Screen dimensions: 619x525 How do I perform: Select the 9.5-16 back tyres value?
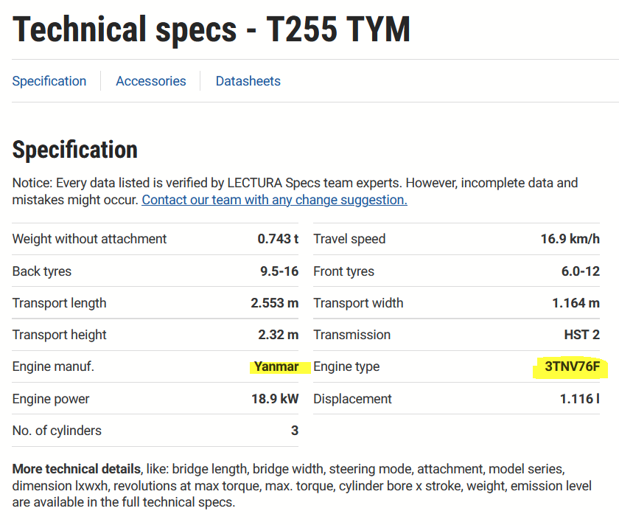click(279, 271)
